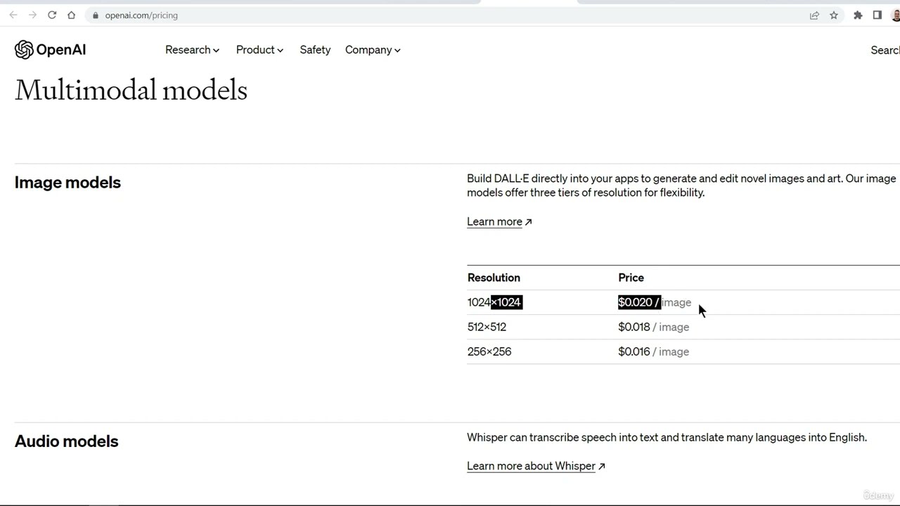The width and height of the screenshot is (900, 506).
Task: Focus the address bar URL openai.com/pricing
Action: [x=141, y=15]
